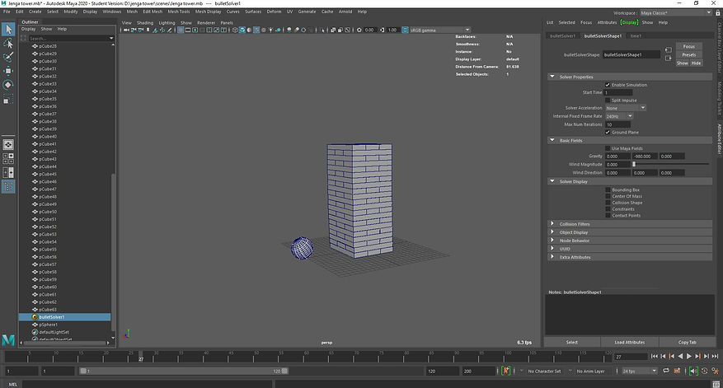Enable Center Of Mass checkbox
The width and height of the screenshot is (723, 388).
pos(608,196)
